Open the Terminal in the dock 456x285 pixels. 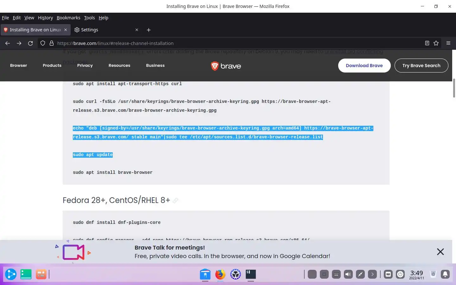250,274
